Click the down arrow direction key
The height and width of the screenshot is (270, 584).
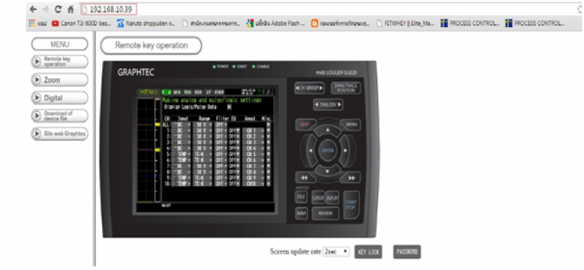328,171
